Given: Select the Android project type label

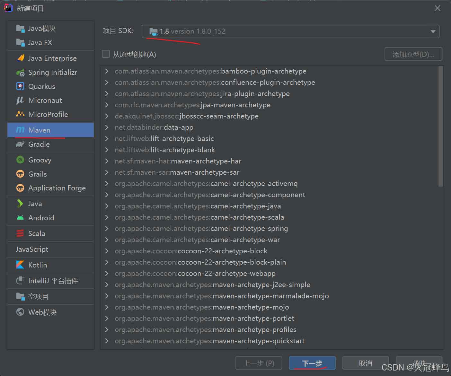Looking at the screenshot, I should point(41,218).
